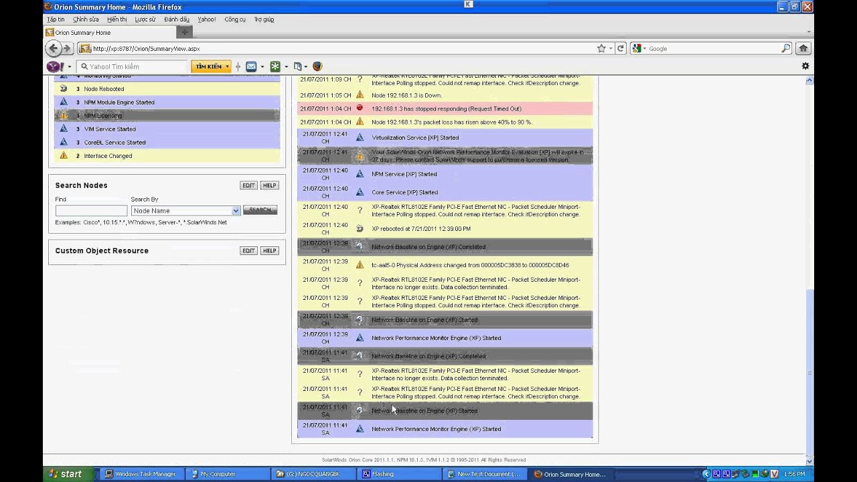Click the Node Rebooted icon in event summary
857x482 pixels.
64,88
